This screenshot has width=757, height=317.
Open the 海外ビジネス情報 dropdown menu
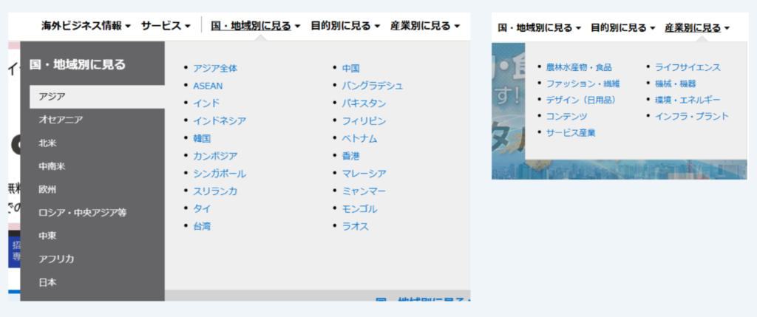86,26
